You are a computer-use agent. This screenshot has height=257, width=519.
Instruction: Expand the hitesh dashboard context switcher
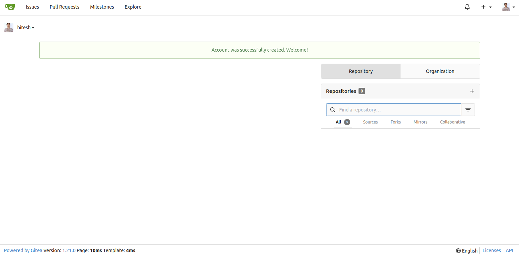point(26,28)
